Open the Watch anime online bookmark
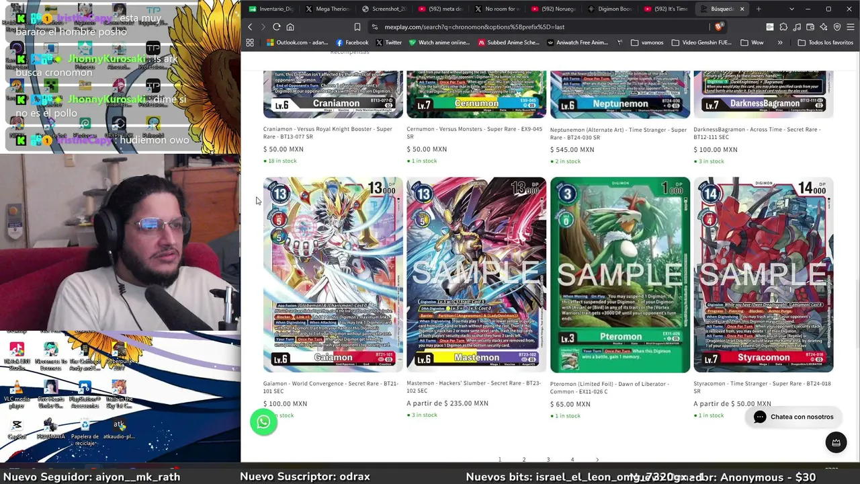Screen dimensions: 860x484 click(439, 42)
